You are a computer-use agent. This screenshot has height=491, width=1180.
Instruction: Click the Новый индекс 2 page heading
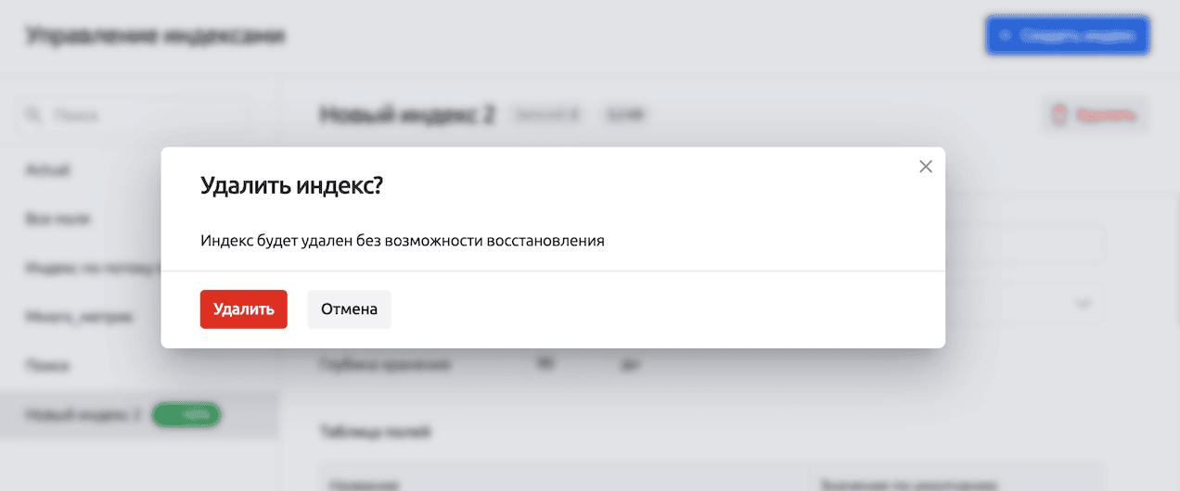(407, 115)
